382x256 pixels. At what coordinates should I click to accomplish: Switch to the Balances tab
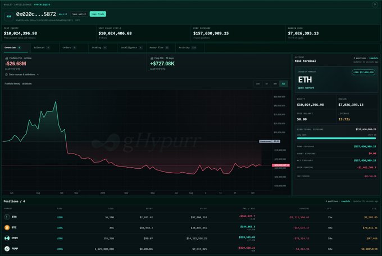[x=42, y=48]
